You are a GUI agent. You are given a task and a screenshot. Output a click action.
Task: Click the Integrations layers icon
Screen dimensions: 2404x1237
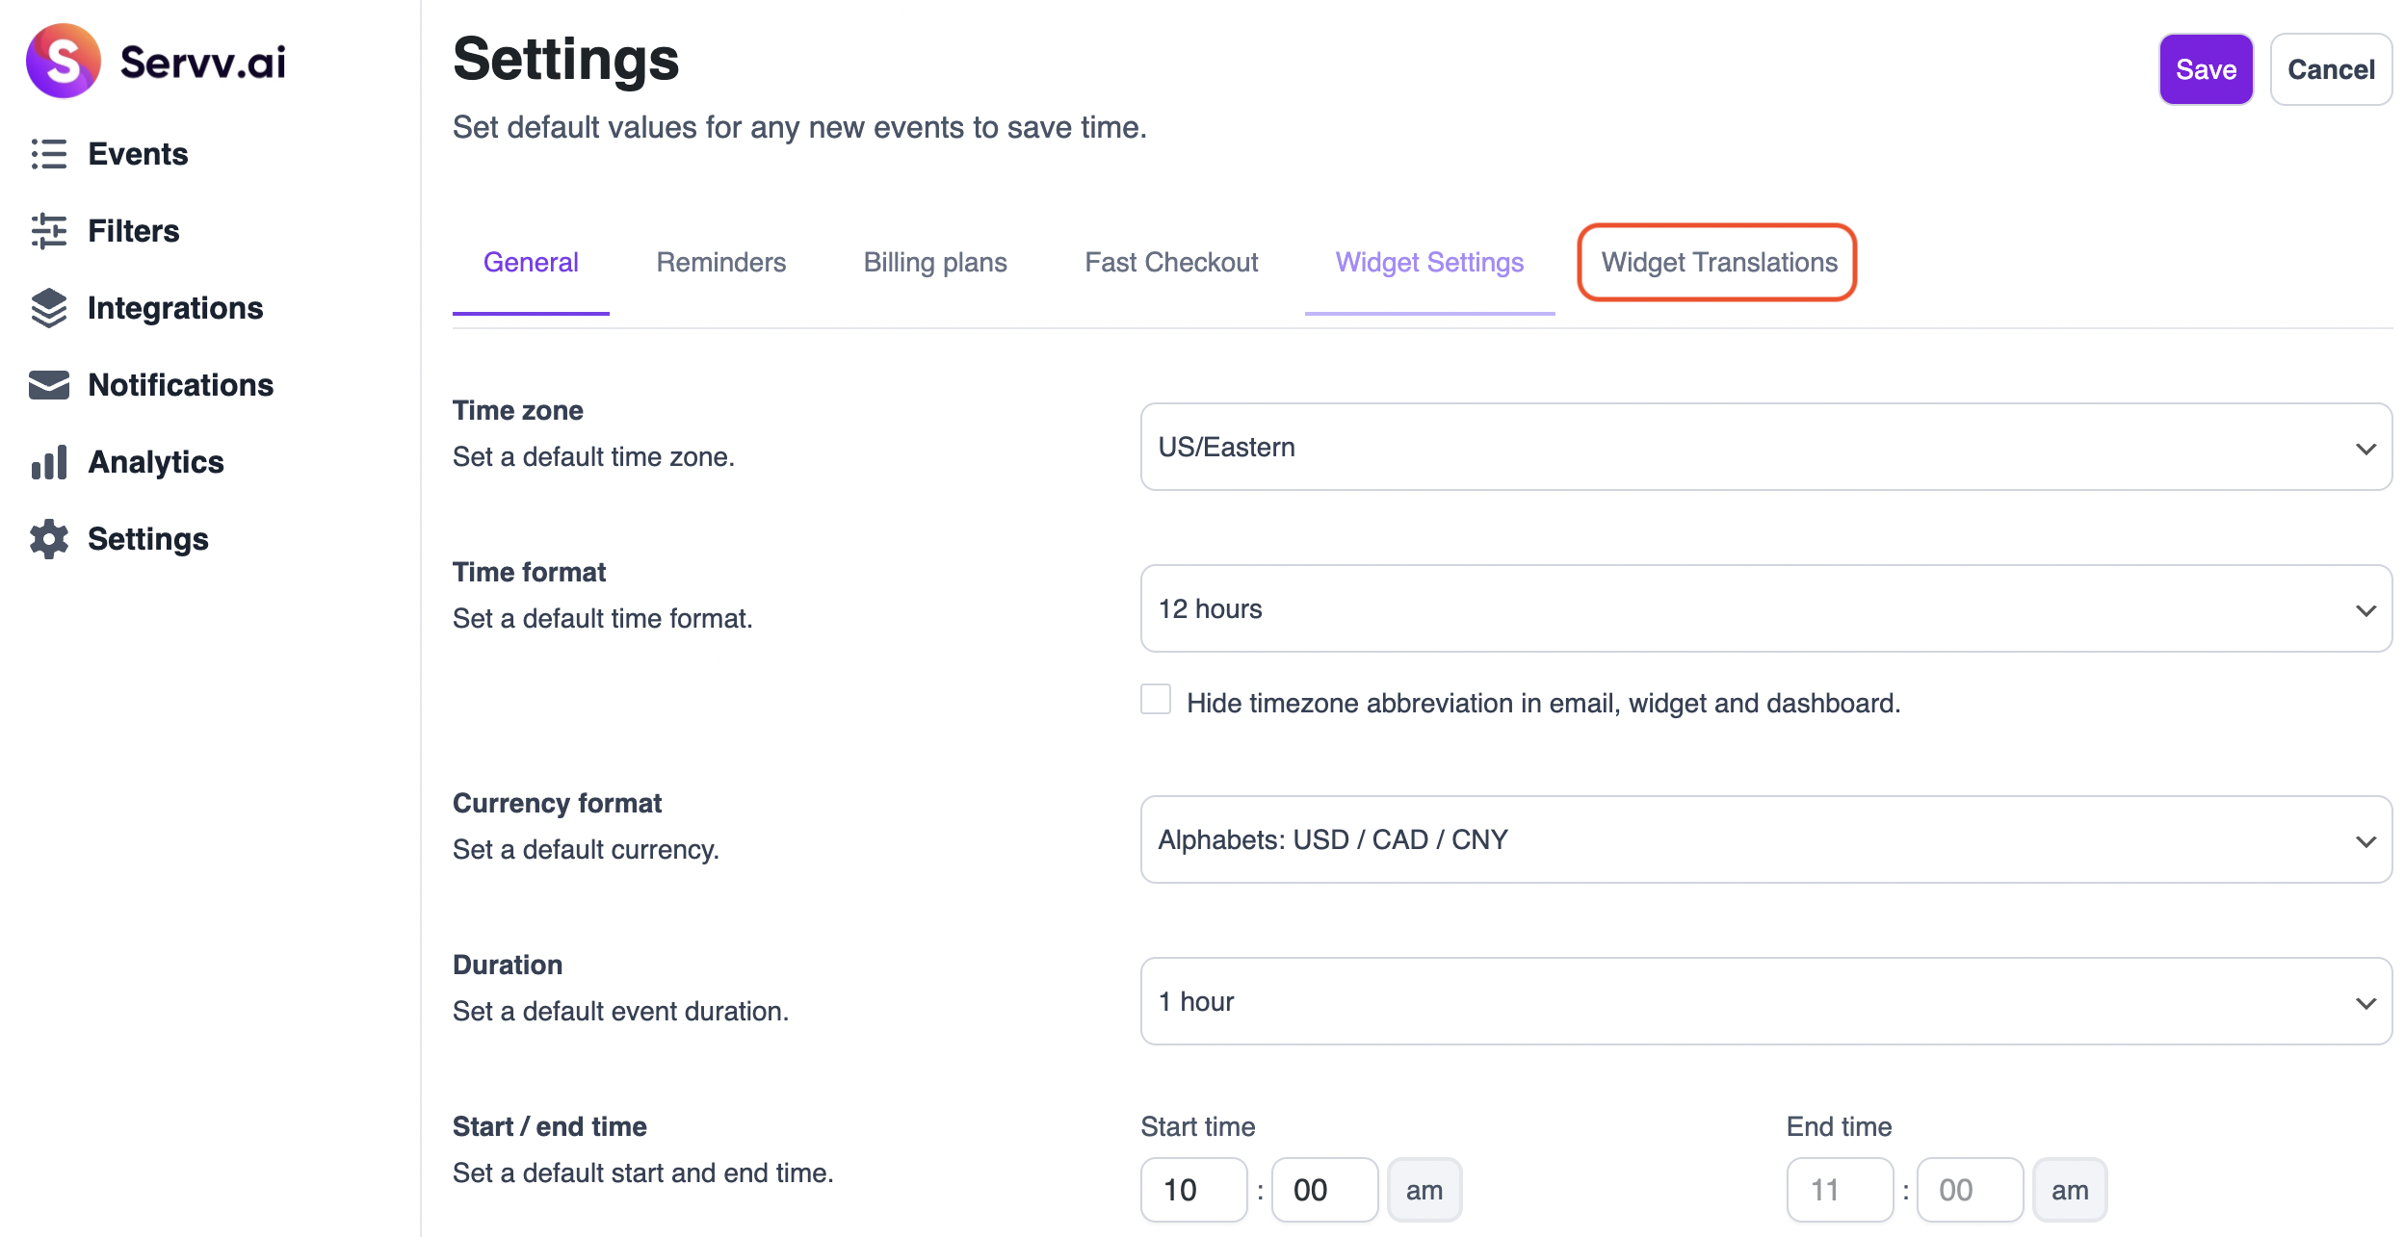point(49,308)
